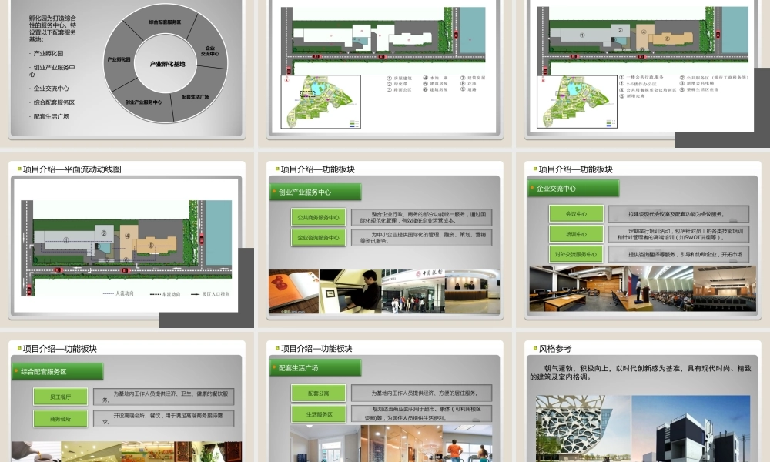Screen dimensions: 770x462
Task: Click the 公共商务服务中心 green button
Action: [x=318, y=218]
